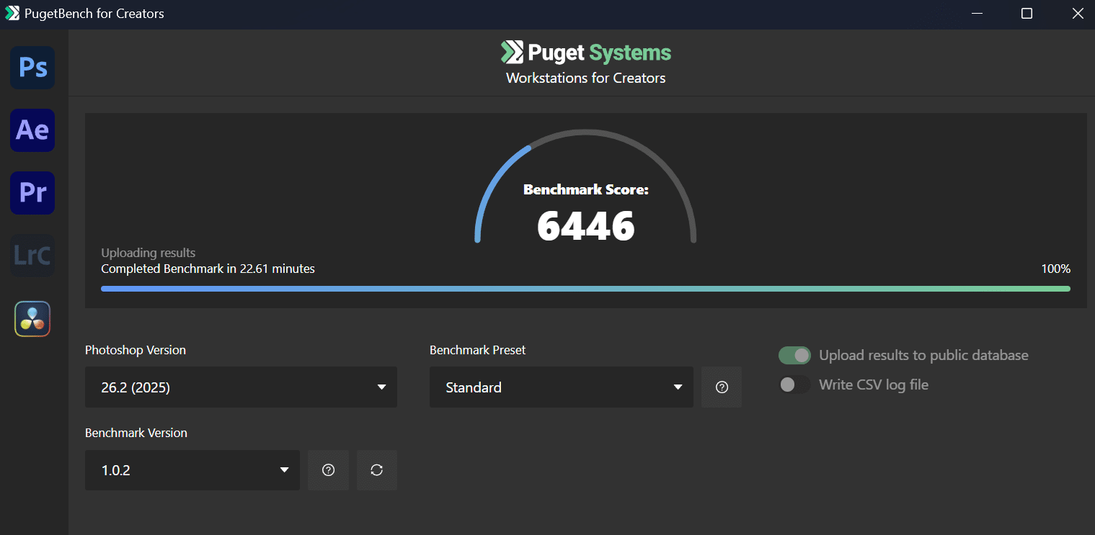This screenshot has width=1095, height=535.
Task: Select the DaVinci Resolve benchmark icon
Action: [x=32, y=318]
